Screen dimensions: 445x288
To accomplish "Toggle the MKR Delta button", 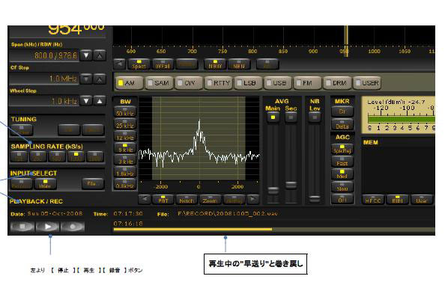I will [x=342, y=125].
